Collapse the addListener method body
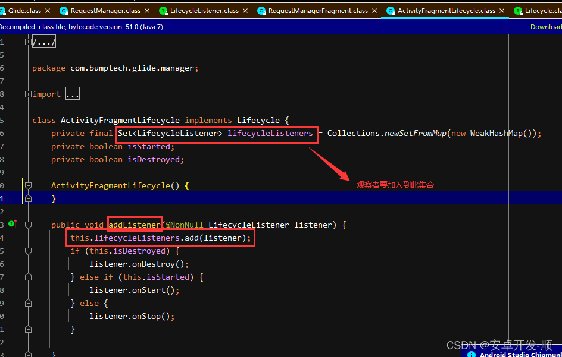This screenshot has height=357, width=562. click(x=28, y=225)
